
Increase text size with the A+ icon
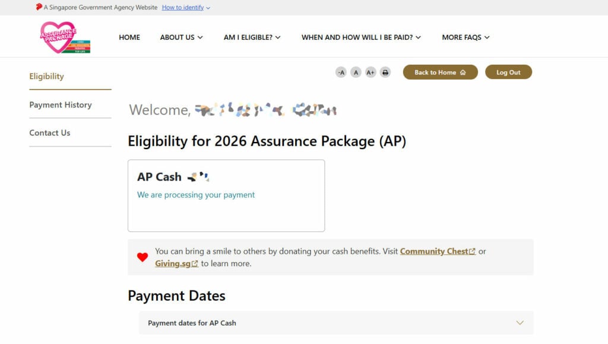[x=370, y=72]
